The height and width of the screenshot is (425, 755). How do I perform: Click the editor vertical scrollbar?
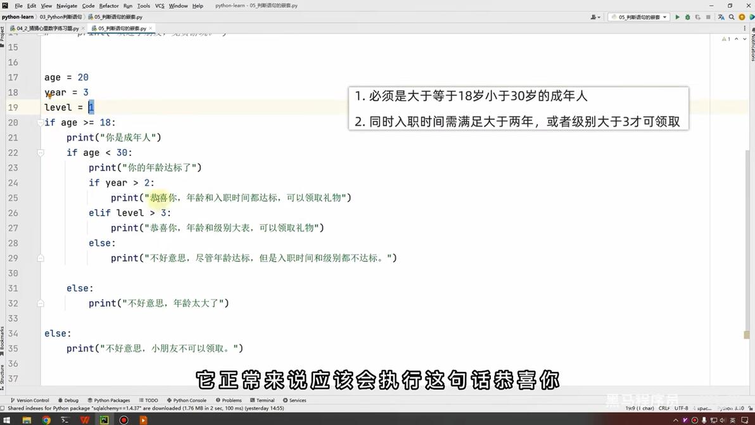[x=747, y=241]
